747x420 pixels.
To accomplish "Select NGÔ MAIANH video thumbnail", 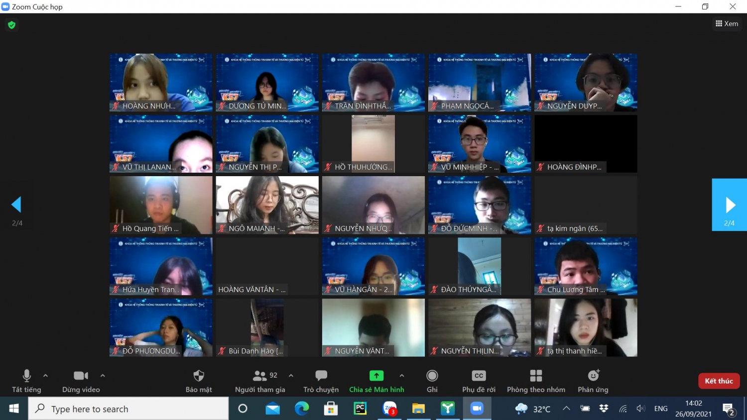I will (x=267, y=205).
